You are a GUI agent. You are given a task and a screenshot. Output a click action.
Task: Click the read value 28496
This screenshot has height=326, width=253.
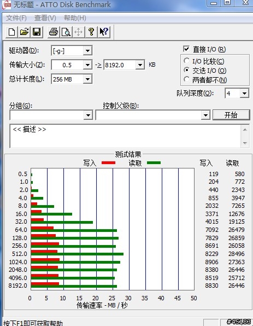pos(237,254)
